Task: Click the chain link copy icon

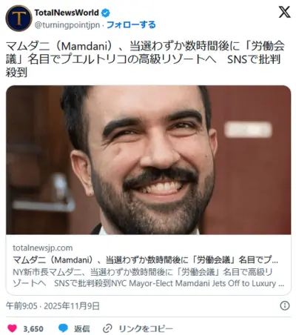Action: 107,328
